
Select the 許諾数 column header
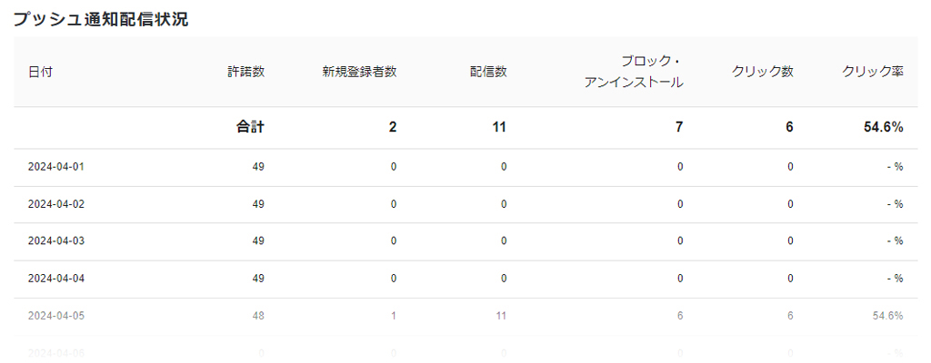[x=245, y=72]
